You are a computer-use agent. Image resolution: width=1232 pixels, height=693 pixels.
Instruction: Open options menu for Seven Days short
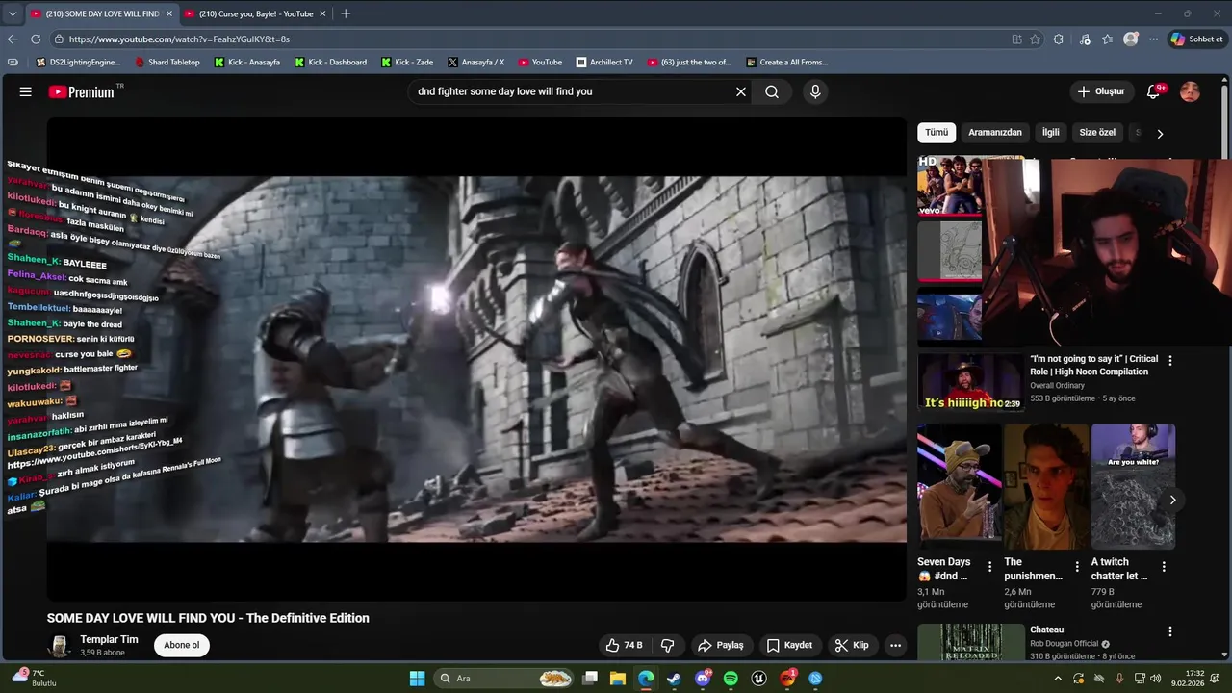[989, 567]
